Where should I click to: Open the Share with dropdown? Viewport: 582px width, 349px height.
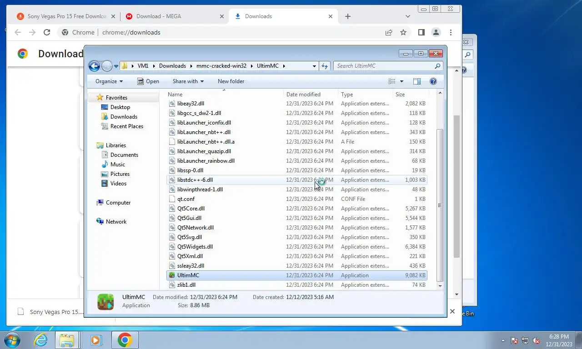point(188,81)
